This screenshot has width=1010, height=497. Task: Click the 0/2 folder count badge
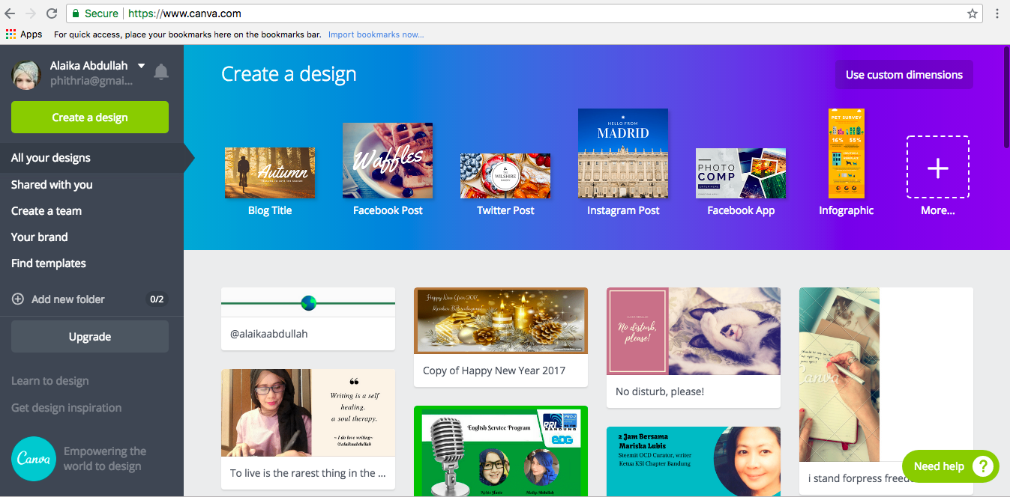(x=157, y=299)
